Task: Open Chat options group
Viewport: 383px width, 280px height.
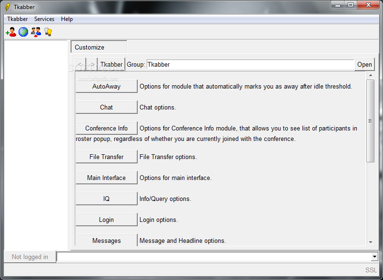Action: click(107, 107)
